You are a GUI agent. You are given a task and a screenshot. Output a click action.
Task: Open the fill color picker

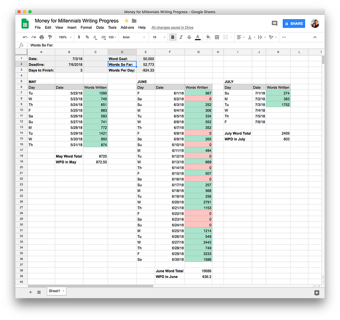[208, 37]
